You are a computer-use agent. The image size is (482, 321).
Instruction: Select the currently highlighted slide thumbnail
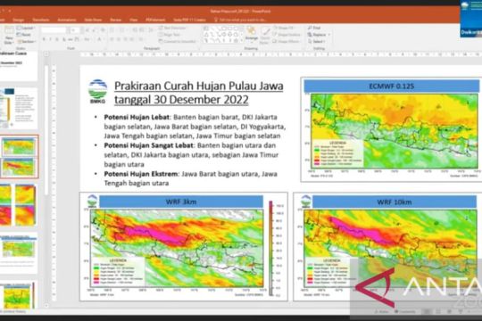click(x=19, y=157)
